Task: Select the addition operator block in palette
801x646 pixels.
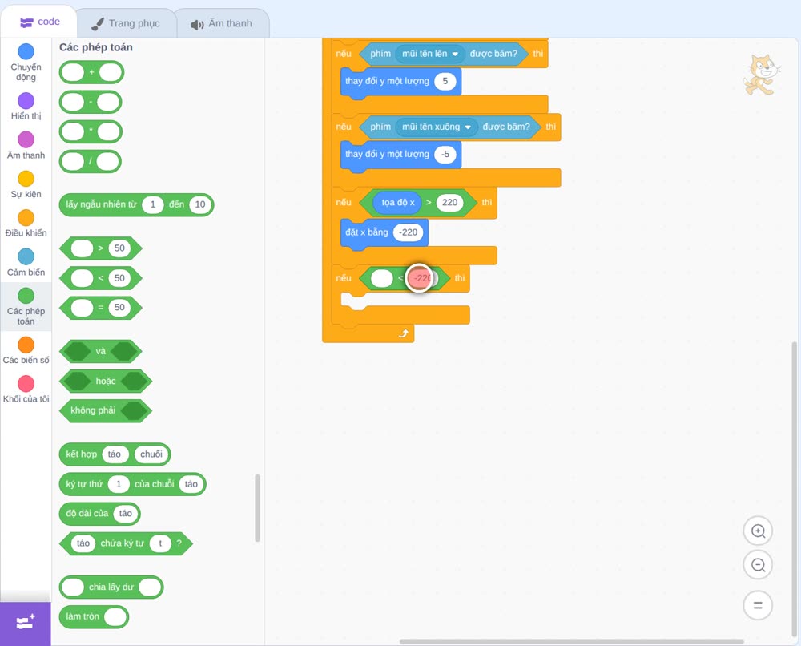Action: (91, 73)
